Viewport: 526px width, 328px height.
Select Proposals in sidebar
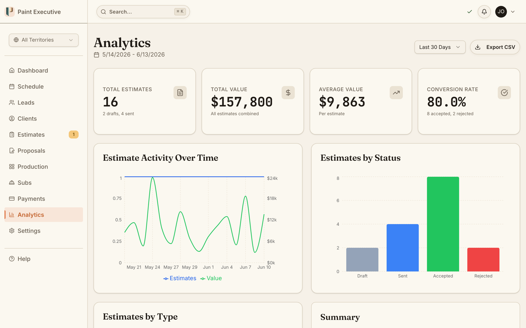[43, 151]
